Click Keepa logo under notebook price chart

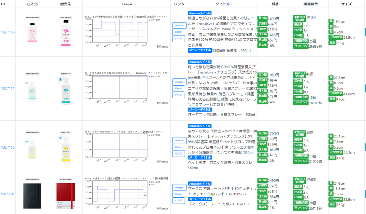pyautogui.click(x=162, y=208)
